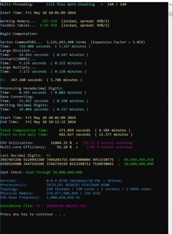The width and height of the screenshot is (173, 234).
Task: Click the 14.842 seconds time value
Action: [x=34, y=55]
